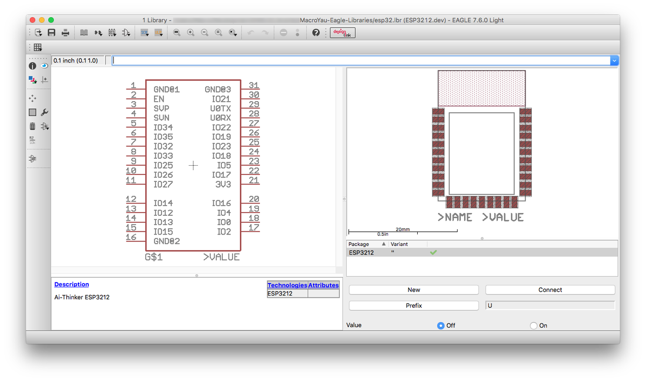This screenshot has height=381, width=646.
Task: Click the Zoom in magnifier icon
Action: point(191,33)
